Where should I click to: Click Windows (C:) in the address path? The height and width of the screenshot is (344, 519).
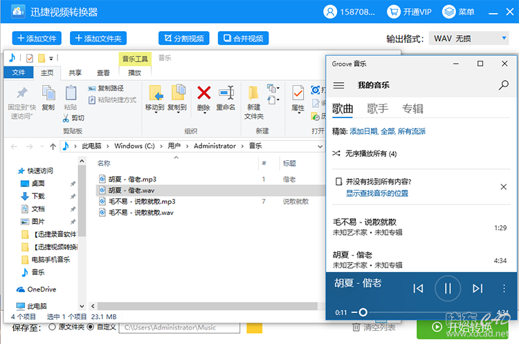(134, 146)
